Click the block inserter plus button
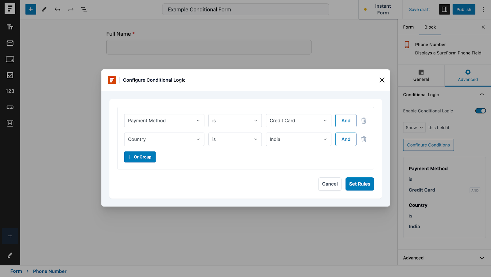Screen dimensions: 491x277 31,10
